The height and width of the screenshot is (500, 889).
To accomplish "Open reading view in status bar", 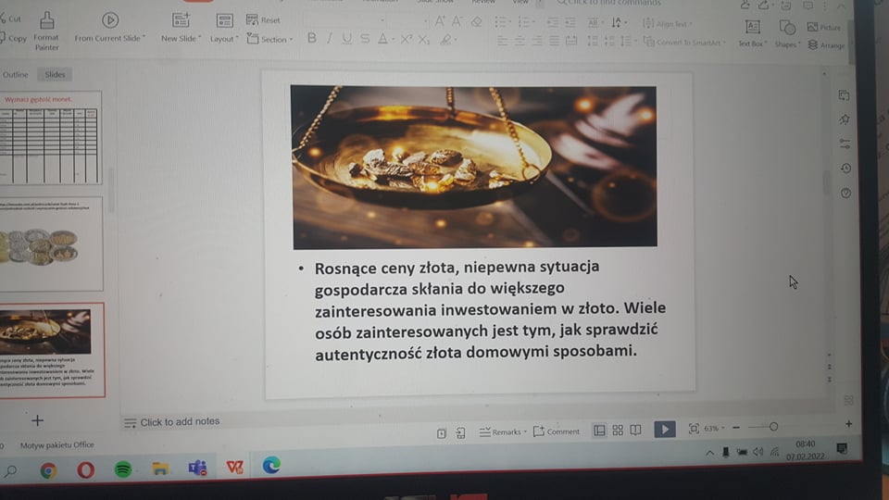I will (635, 431).
